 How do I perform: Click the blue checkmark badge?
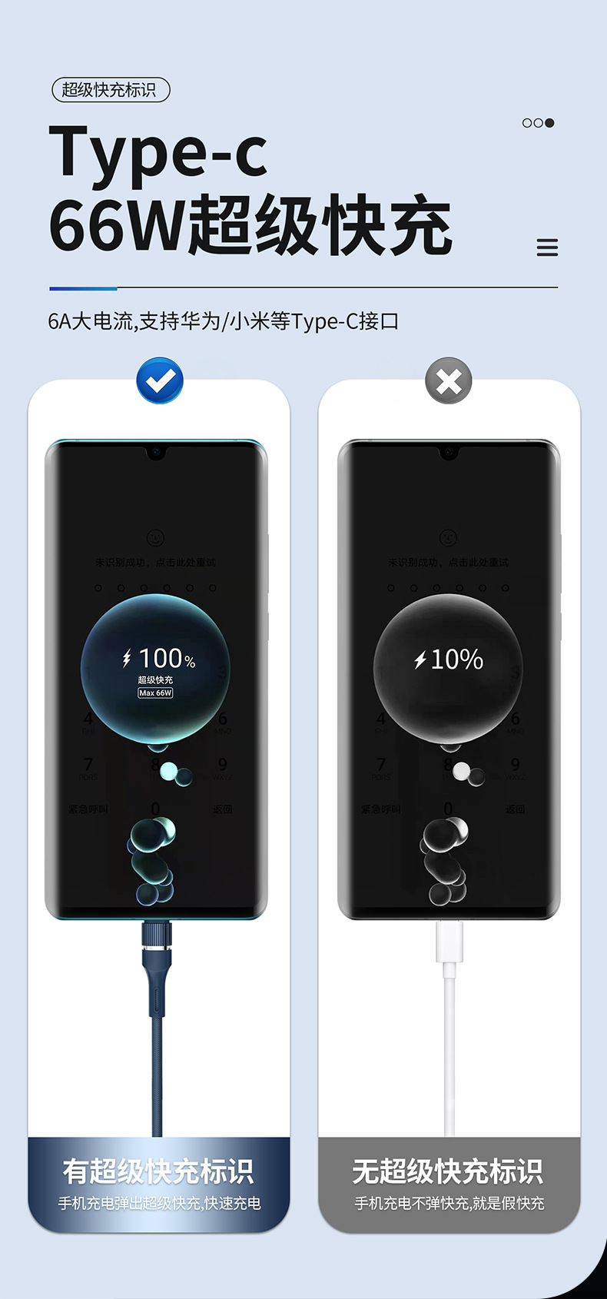pyautogui.click(x=160, y=380)
